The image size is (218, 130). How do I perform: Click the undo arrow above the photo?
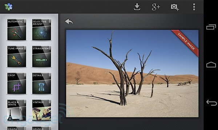pos(69,21)
